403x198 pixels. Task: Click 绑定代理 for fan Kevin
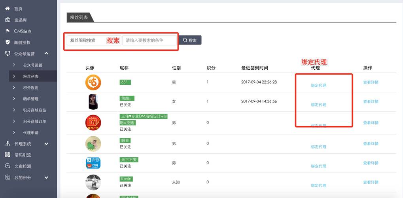(318, 185)
